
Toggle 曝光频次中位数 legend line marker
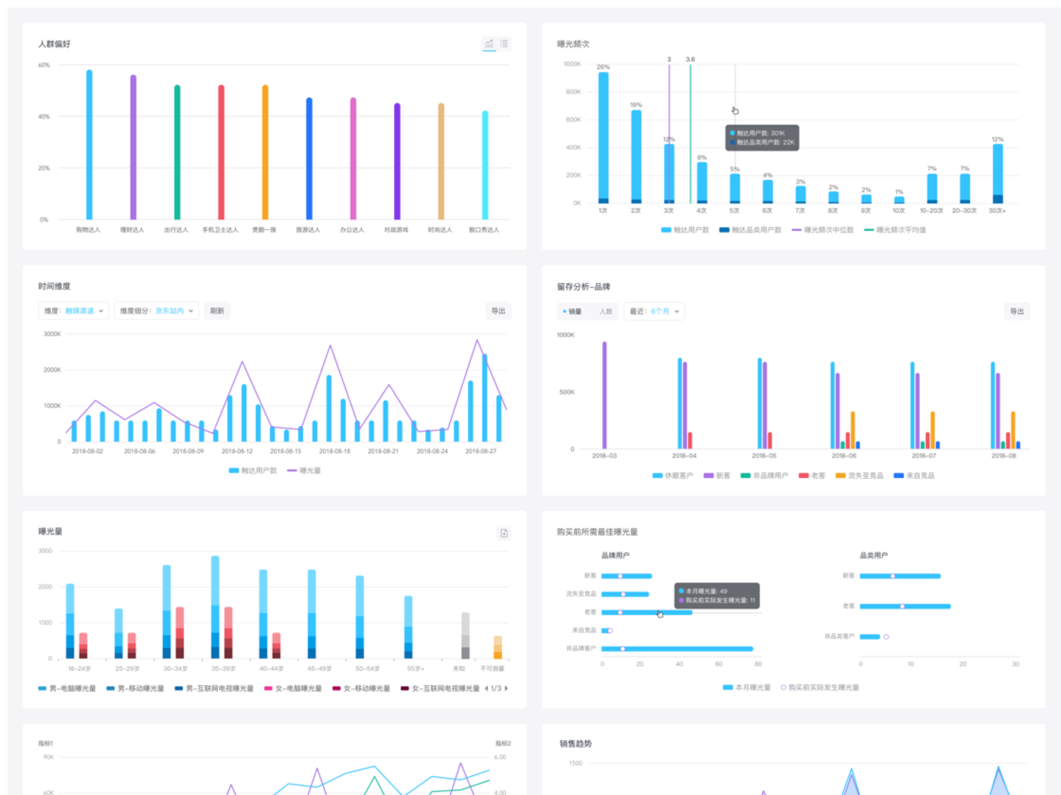796,230
